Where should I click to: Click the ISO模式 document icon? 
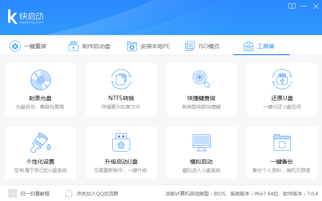pyautogui.click(x=190, y=46)
